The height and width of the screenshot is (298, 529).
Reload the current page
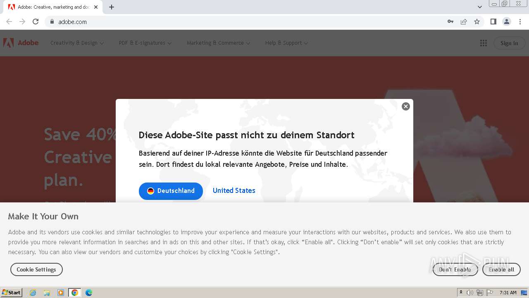click(x=36, y=22)
